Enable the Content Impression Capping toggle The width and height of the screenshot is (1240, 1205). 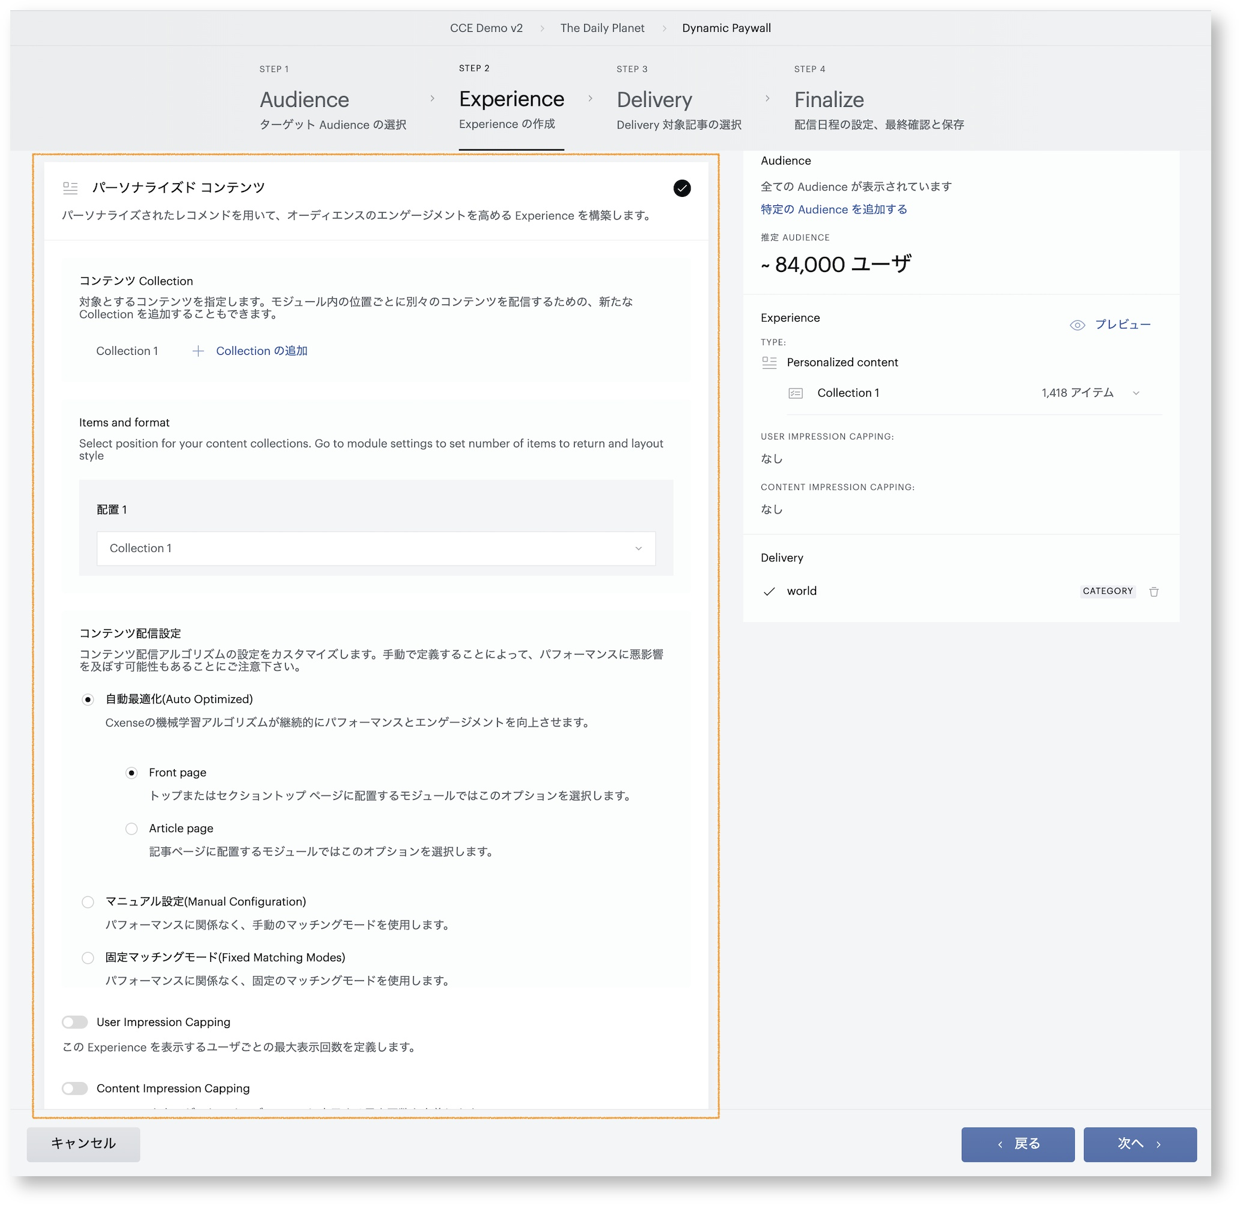point(74,1089)
